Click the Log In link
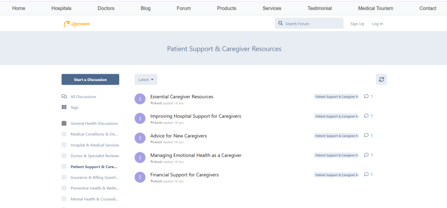Image resolution: width=447 pixels, height=208 pixels. click(x=377, y=24)
